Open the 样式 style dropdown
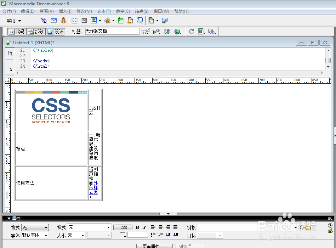The width and height of the screenshot is (336, 248). [89, 227]
